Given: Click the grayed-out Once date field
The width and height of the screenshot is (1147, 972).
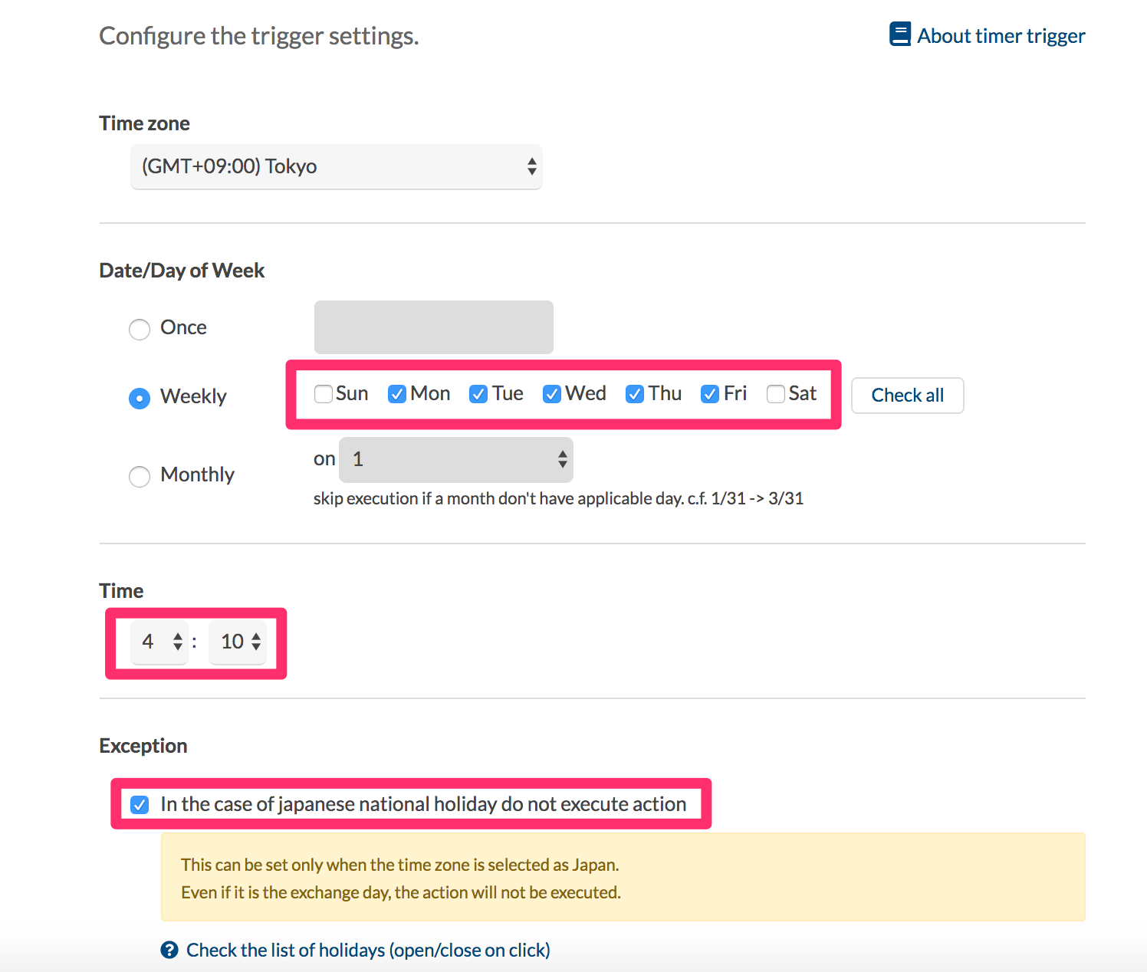Looking at the screenshot, I should [x=433, y=327].
